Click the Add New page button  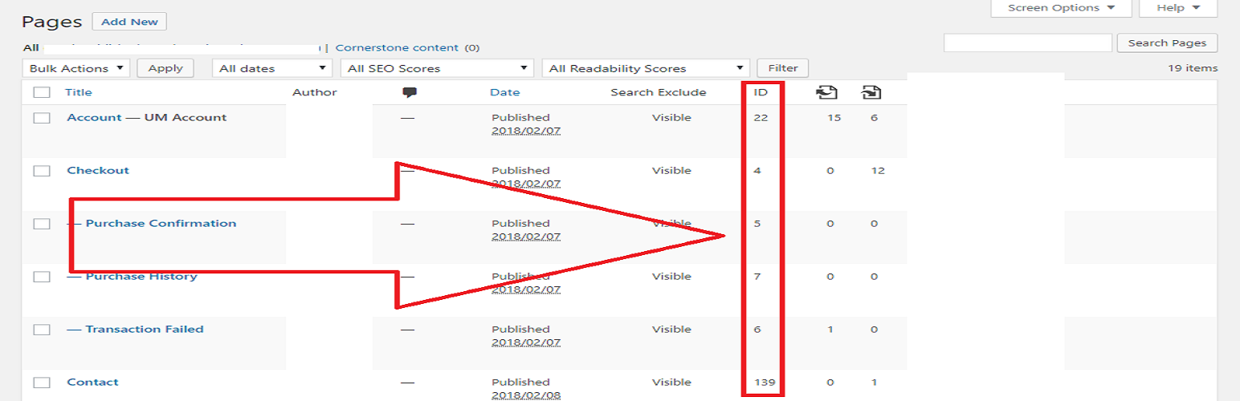[129, 22]
